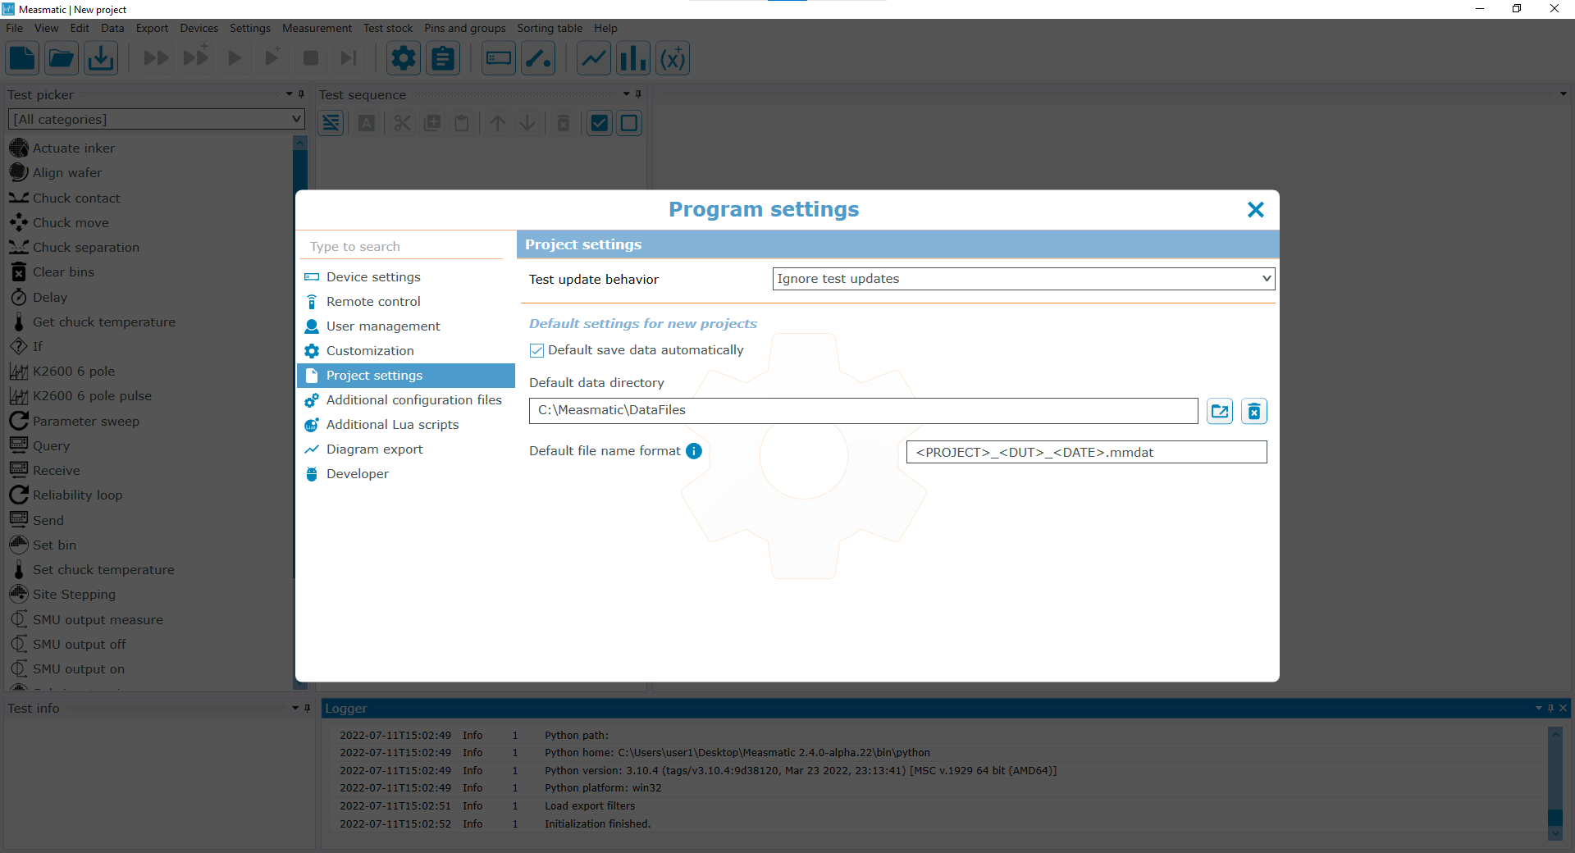Click the fast-forward run icon in toolbar
Image resolution: width=1575 pixels, height=853 pixels.
click(156, 58)
